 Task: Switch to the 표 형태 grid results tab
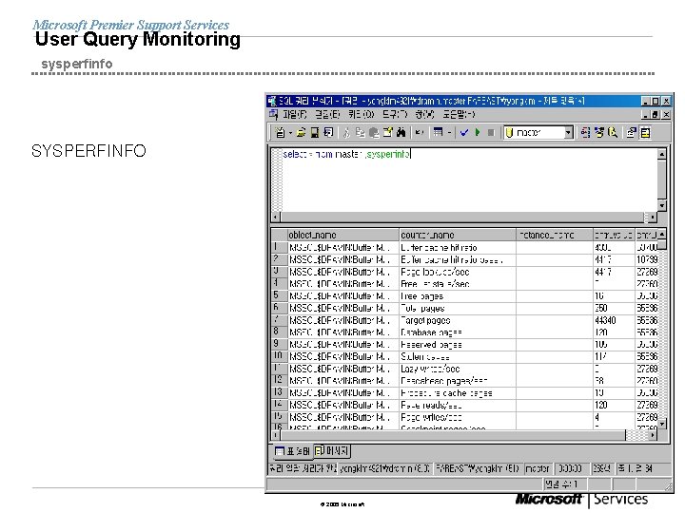coord(292,451)
